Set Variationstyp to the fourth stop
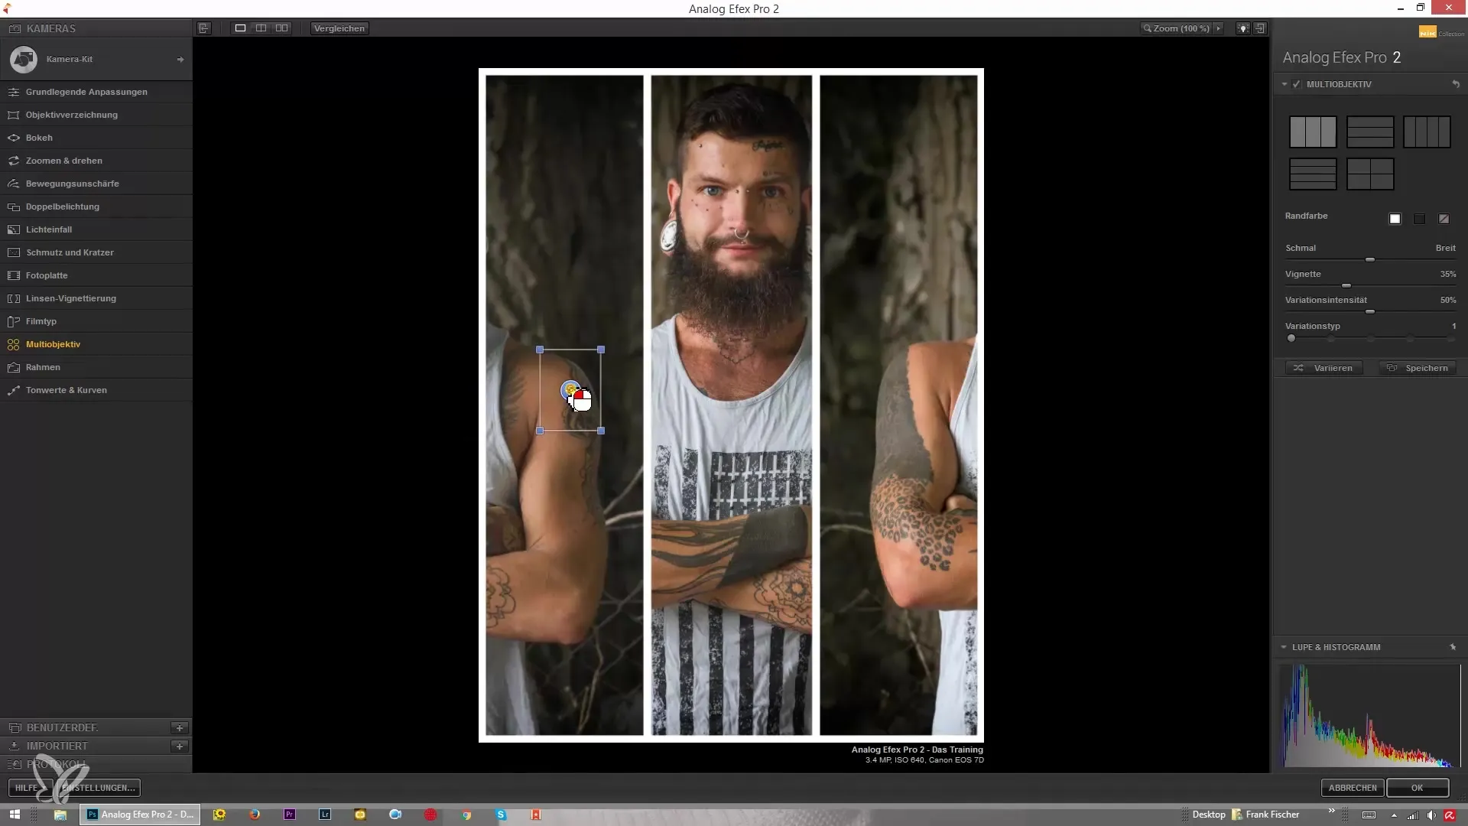The height and width of the screenshot is (826, 1468). coord(1411,338)
